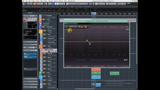Screen dimensions: 160x90
Task: Select the Mute X tool
Action: click(79, 4)
